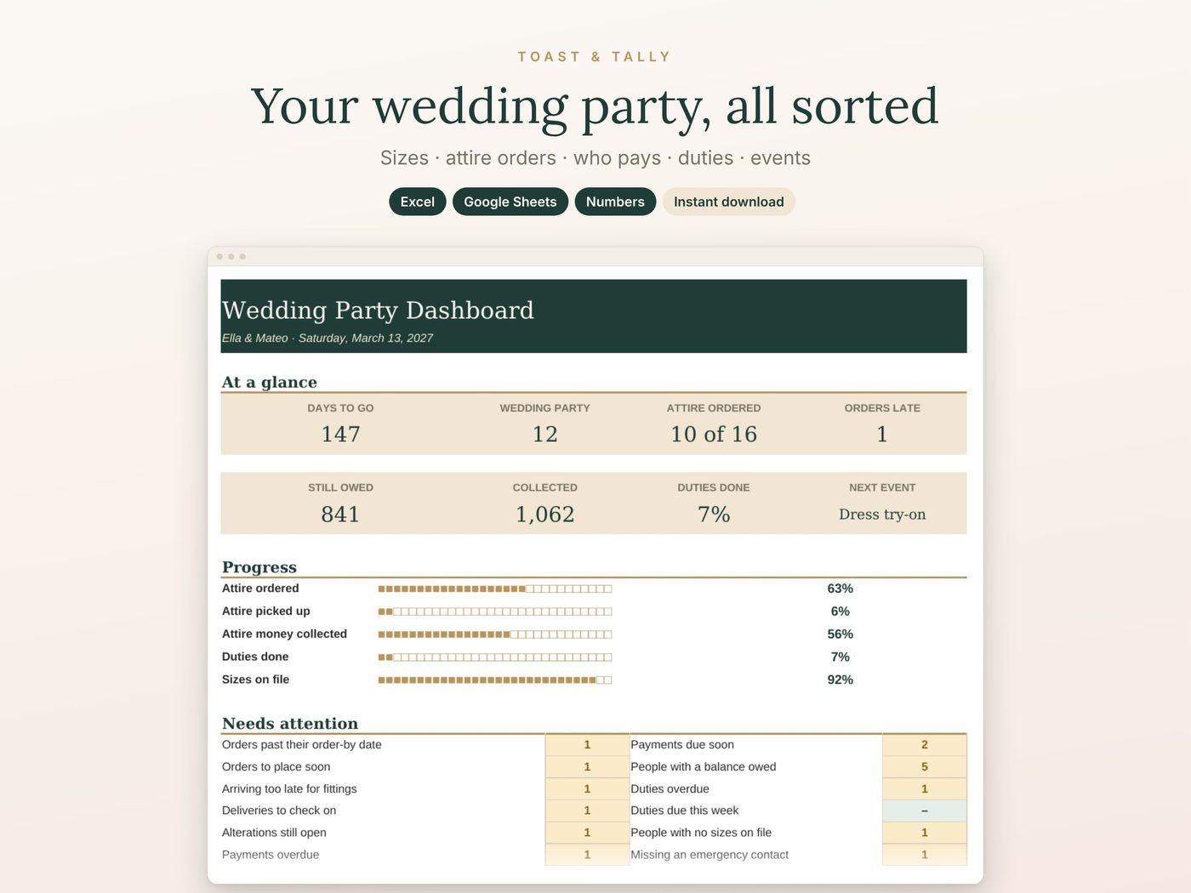Click the At a glance section heading
Screen dimensions: 1191x893
pos(270,382)
